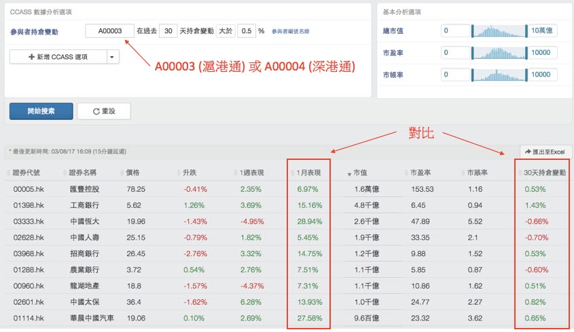This screenshot has width=574, height=332.
Task: Click the stock name 中國恒大
Action: coord(84,222)
